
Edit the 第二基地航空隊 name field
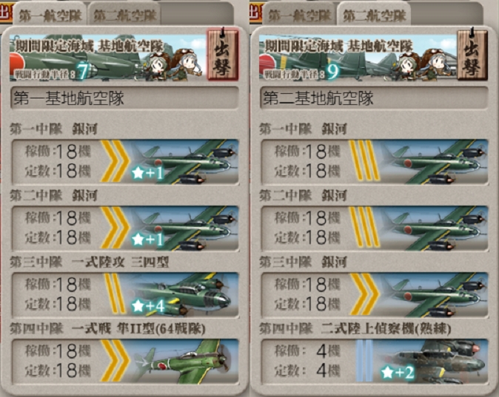pos(374,98)
